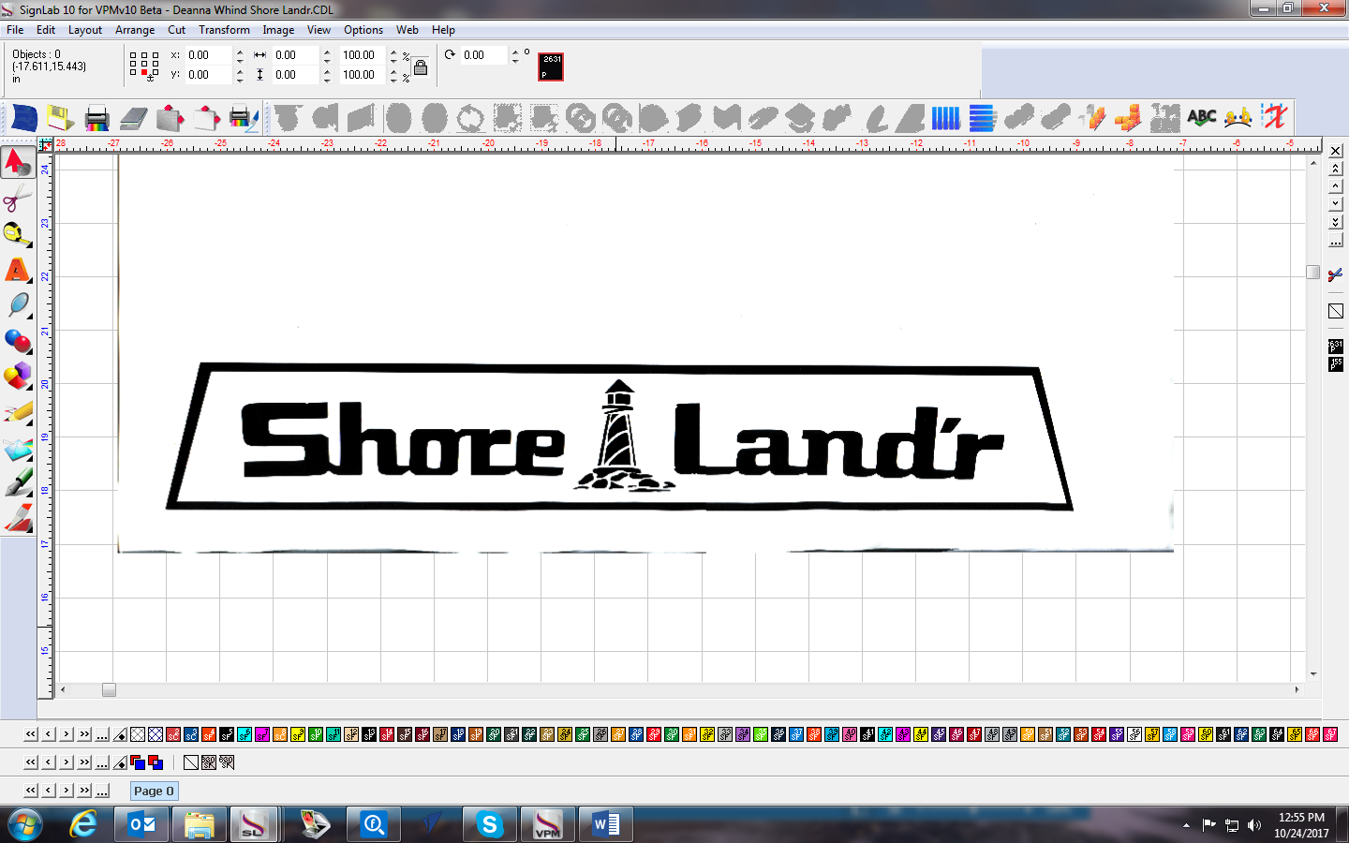Click the red X kerning icon

click(1274, 118)
